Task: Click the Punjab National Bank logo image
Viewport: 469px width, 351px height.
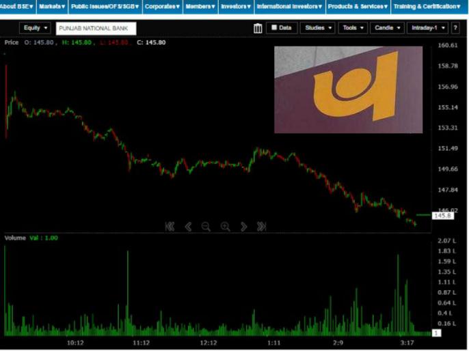Action: point(348,89)
